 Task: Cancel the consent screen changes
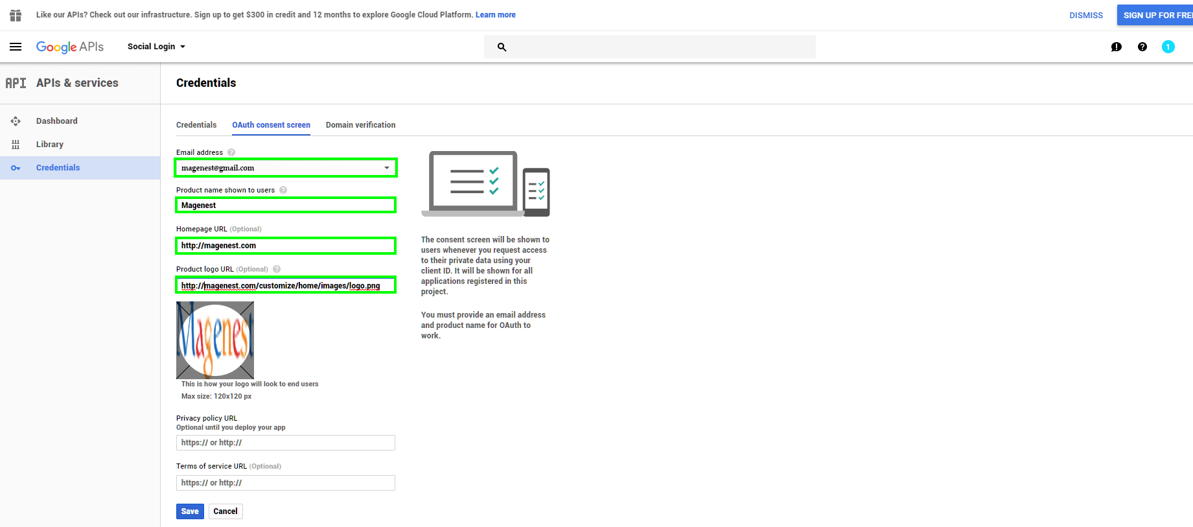click(x=226, y=511)
